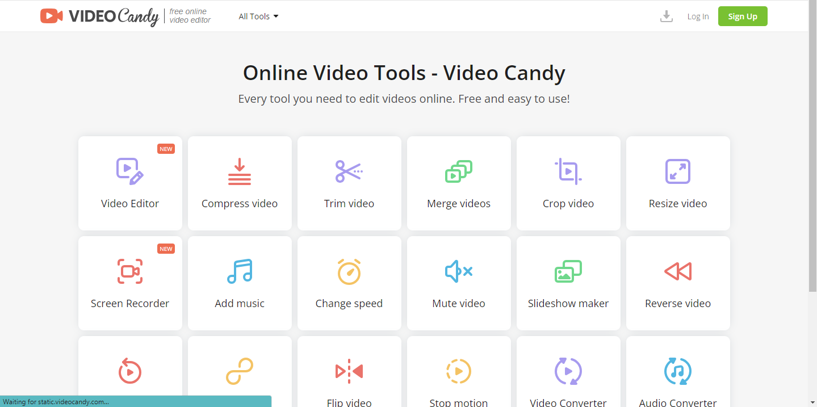The height and width of the screenshot is (407, 817).
Task: Click the 'Every tool you need' subtitle text
Action: (x=404, y=99)
